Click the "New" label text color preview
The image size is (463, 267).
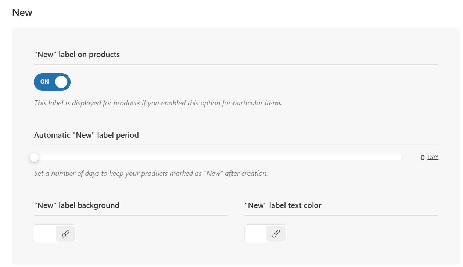(256, 234)
